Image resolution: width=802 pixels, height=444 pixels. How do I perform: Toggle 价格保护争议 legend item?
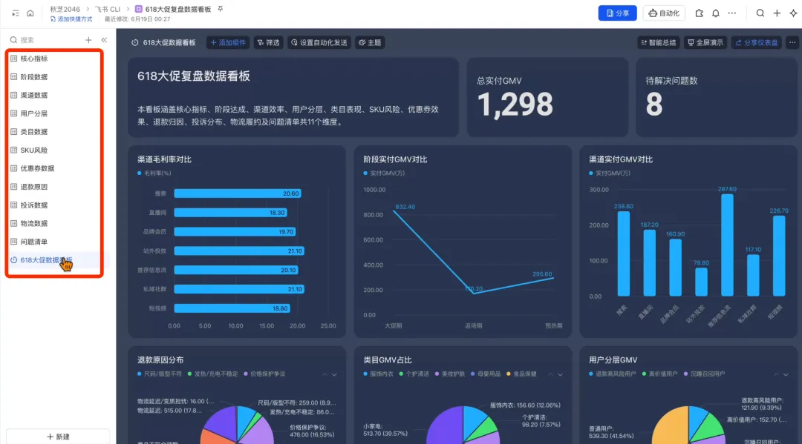[x=264, y=374]
